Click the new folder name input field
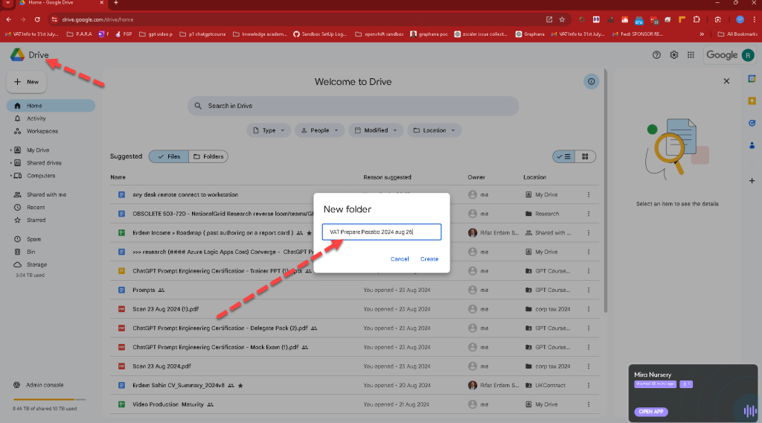This screenshot has width=762, height=423. coord(382,232)
